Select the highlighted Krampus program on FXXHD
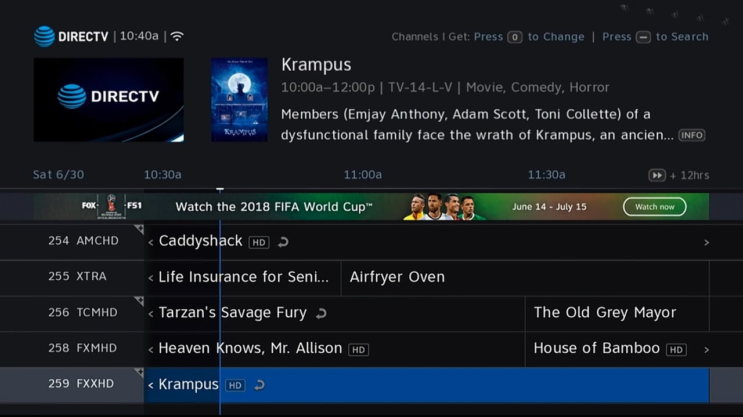 427,385
